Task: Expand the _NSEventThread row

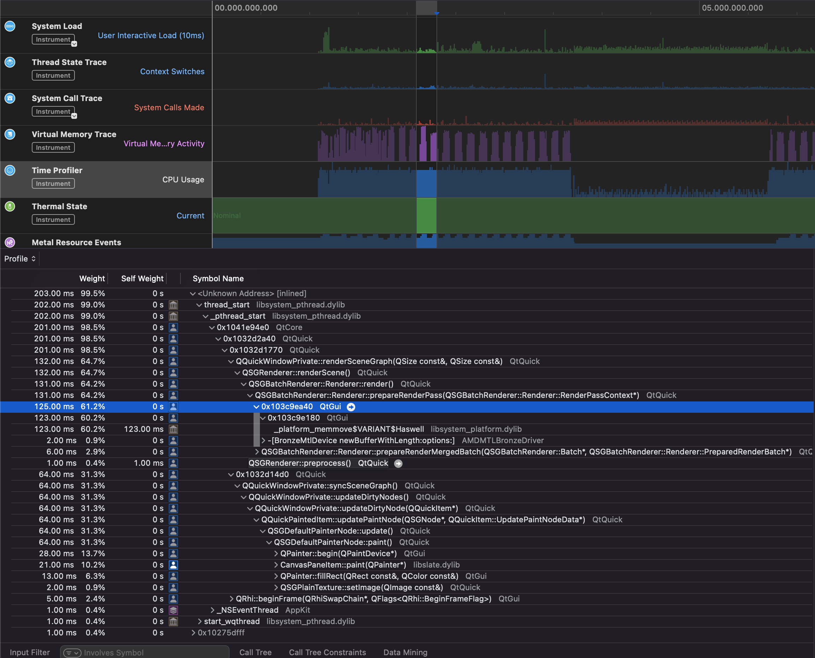Action: pyautogui.click(x=213, y=610)
